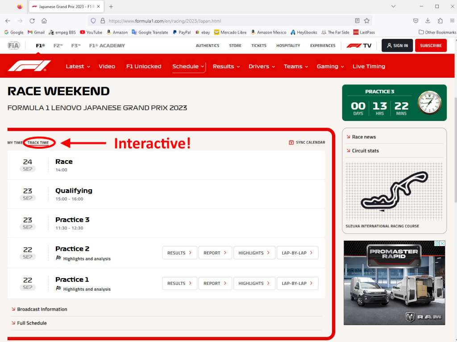Click the tracking protection shield icon

pos(93,21)
